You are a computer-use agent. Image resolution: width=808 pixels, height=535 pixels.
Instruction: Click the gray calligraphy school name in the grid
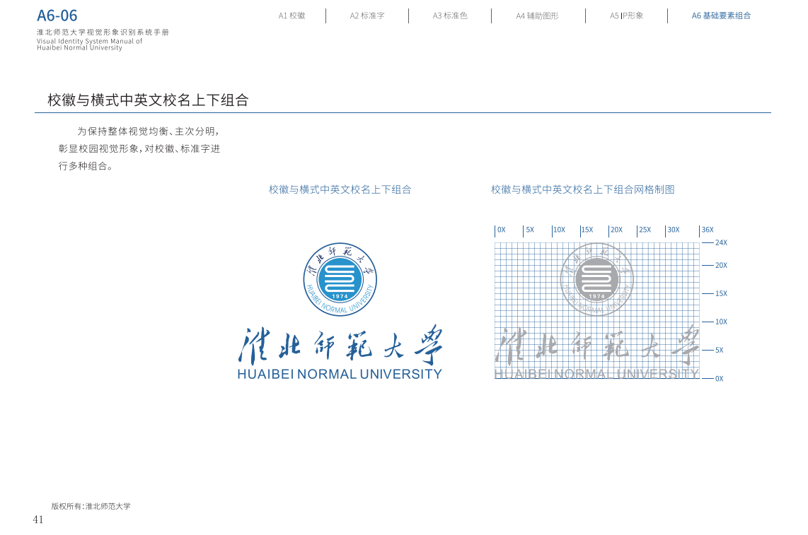point(596,344)
